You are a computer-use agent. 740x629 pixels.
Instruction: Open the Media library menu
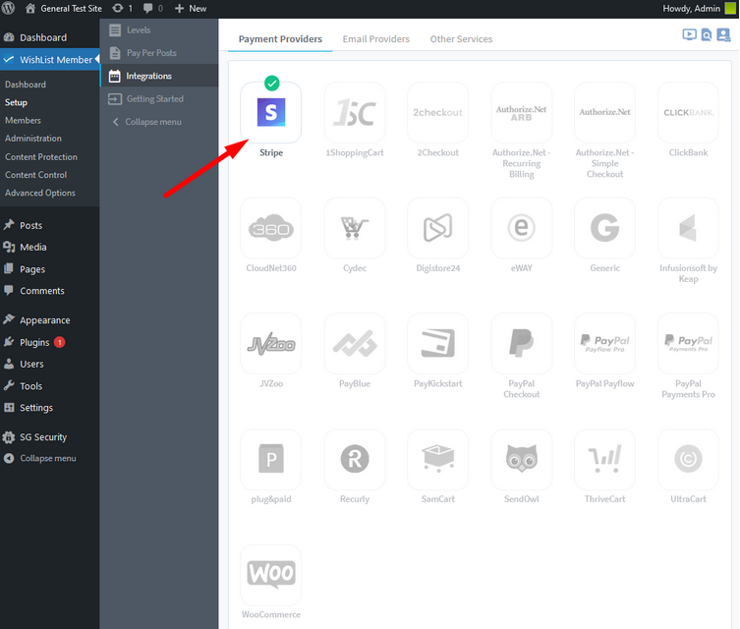[49, 248]
